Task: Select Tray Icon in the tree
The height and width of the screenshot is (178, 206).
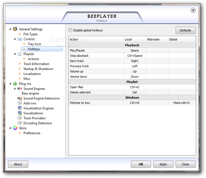Action: click(35, 44)
